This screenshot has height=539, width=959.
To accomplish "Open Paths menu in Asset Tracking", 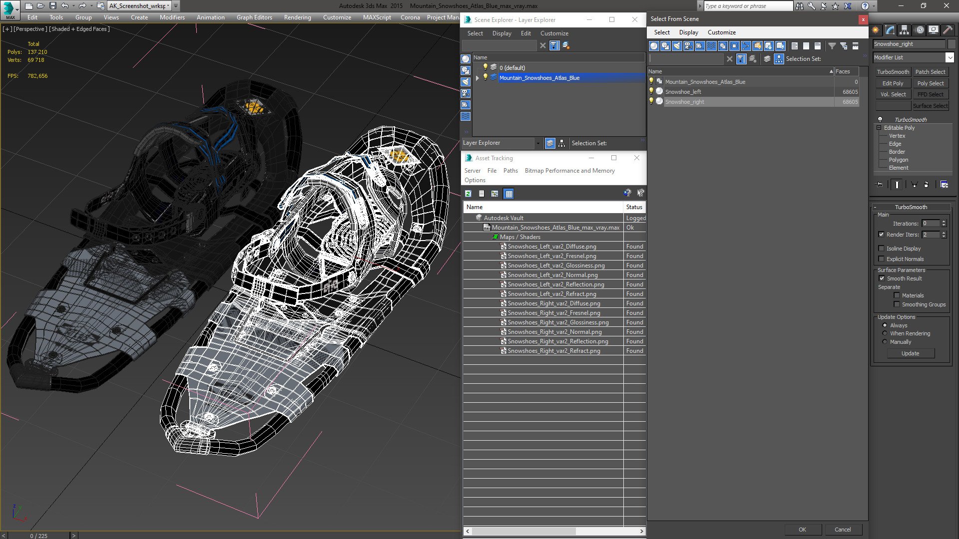I will coord(510,171).
